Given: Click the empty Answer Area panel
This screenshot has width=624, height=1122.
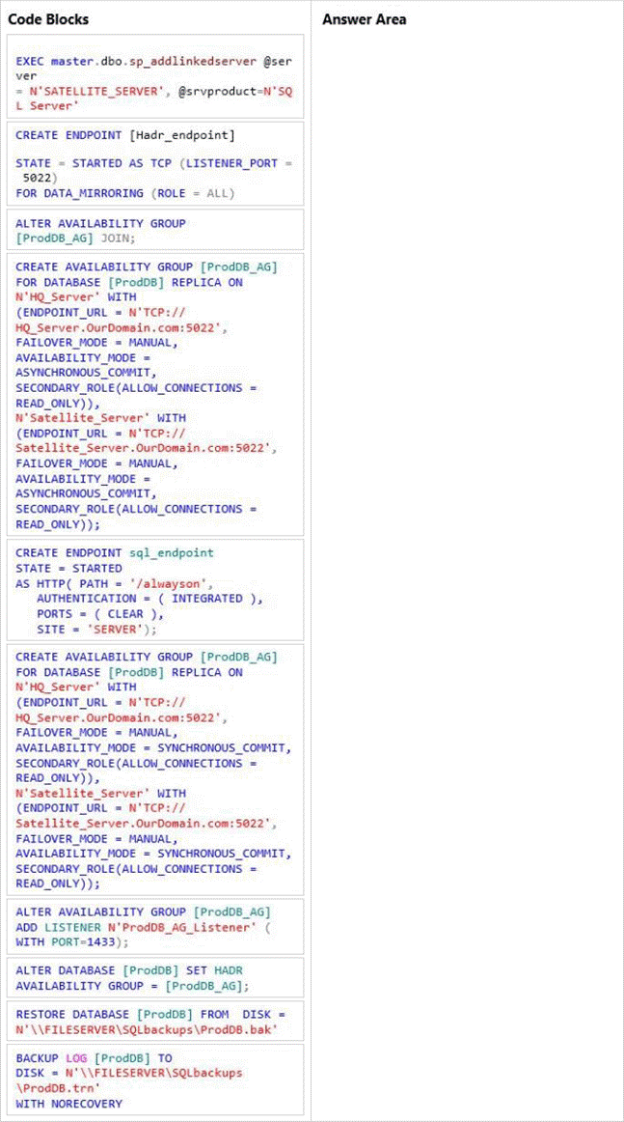Looking at the screenshot, I should coord(467,560).
